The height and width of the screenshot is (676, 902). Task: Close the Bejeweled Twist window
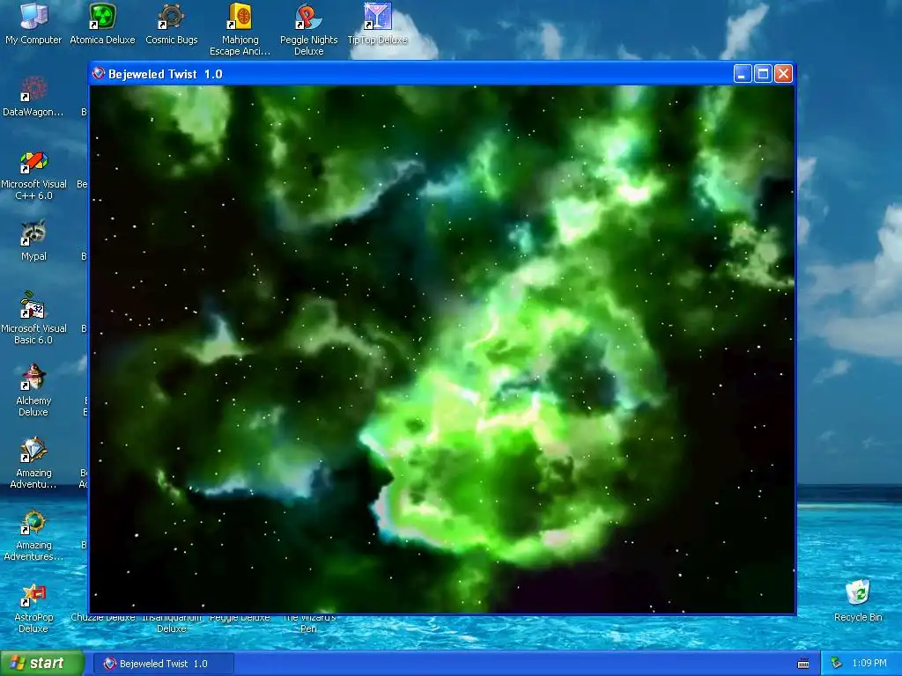(783, 74)
